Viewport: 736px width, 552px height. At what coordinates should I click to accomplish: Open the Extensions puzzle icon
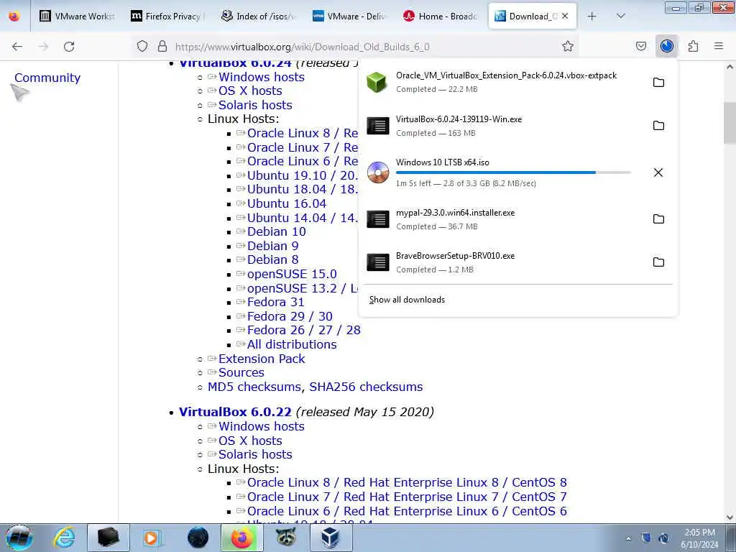(x=693, y=46)
